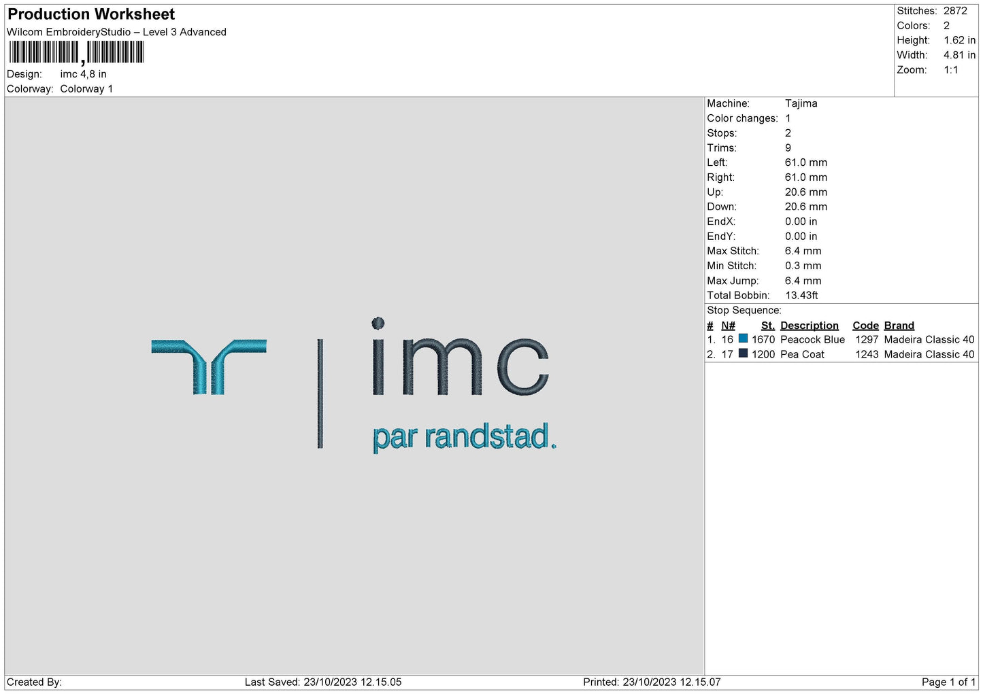Click the Production Worksheet title
Viewport: 983px width, 694px height.
(x=91, y=14)
